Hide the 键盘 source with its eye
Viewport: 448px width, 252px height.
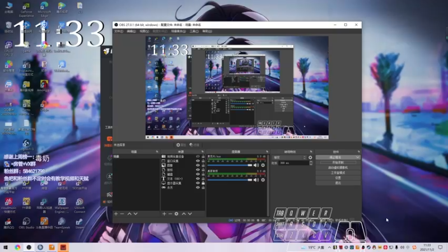[x=198, y=174]
